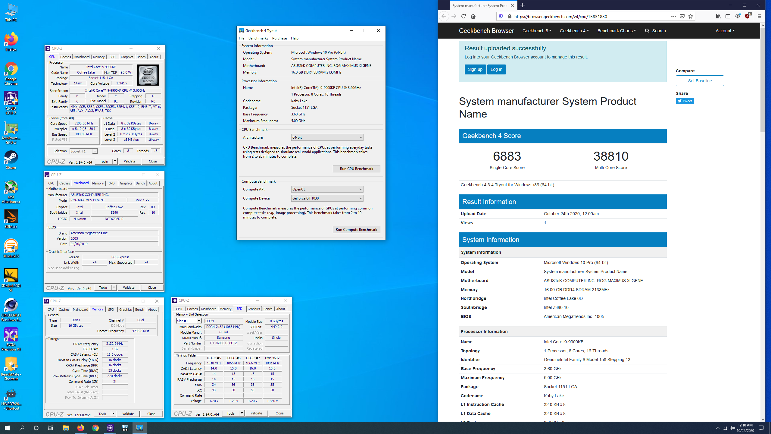Viewport: 771px width, 434px height.
Task: Open the 3DMark05 desktop shortcut
Action: [x=11, y=249]
